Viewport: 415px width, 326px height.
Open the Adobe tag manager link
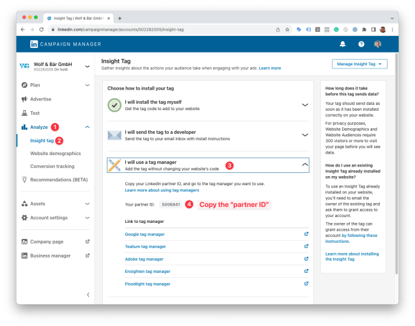click(x=144, y=259)
